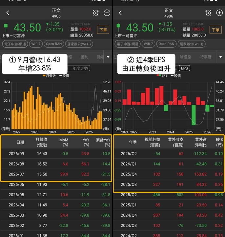Viewport: 225px width, 237px height.
Task: Select the 2026/Q1 earnings row
Action: (169, 164)
